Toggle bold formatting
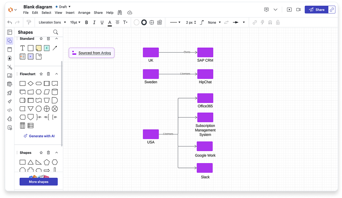Screen dimensions: 342x198 click(x=86, y=22)
